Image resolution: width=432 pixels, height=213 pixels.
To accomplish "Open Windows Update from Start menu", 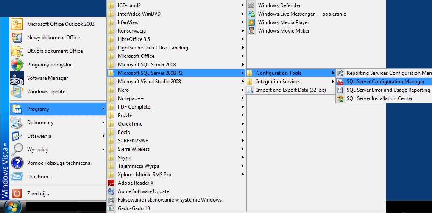I will (x=58, y=92).
